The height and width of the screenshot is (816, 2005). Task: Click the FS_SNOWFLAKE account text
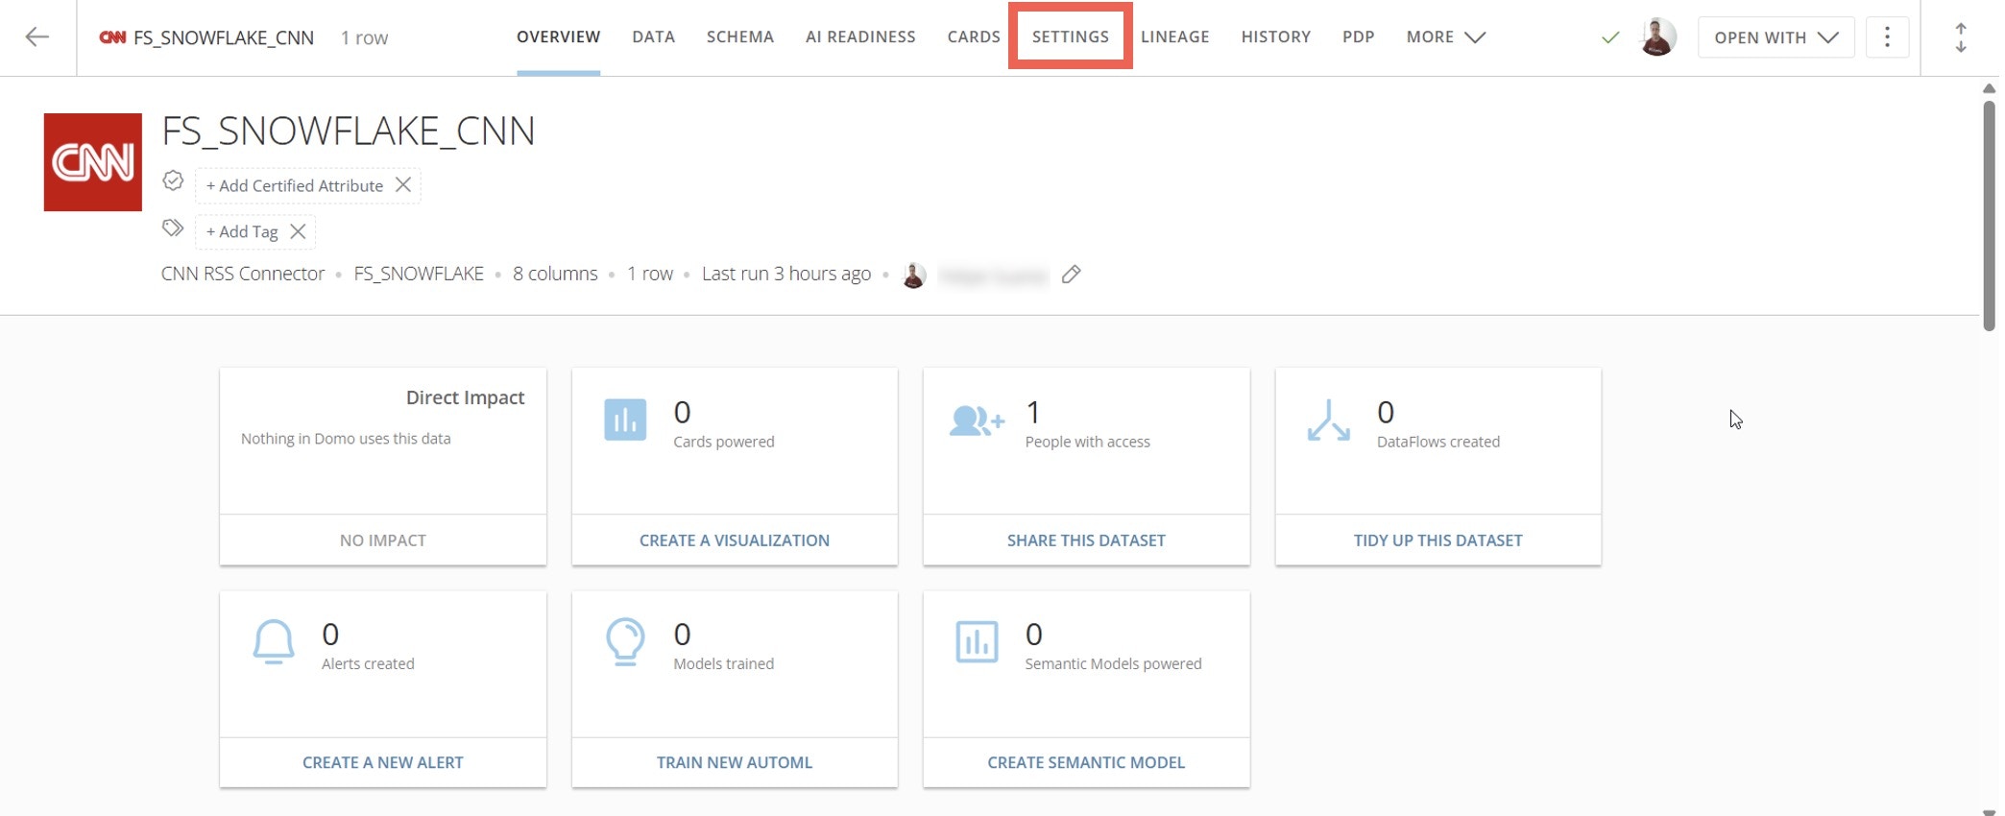click(x=419, y=274)
